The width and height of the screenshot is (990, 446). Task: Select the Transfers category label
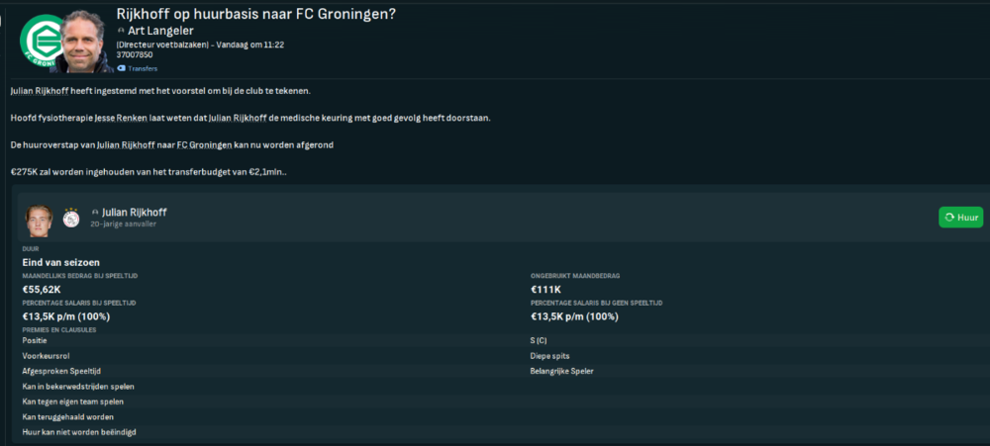(143, 68)
